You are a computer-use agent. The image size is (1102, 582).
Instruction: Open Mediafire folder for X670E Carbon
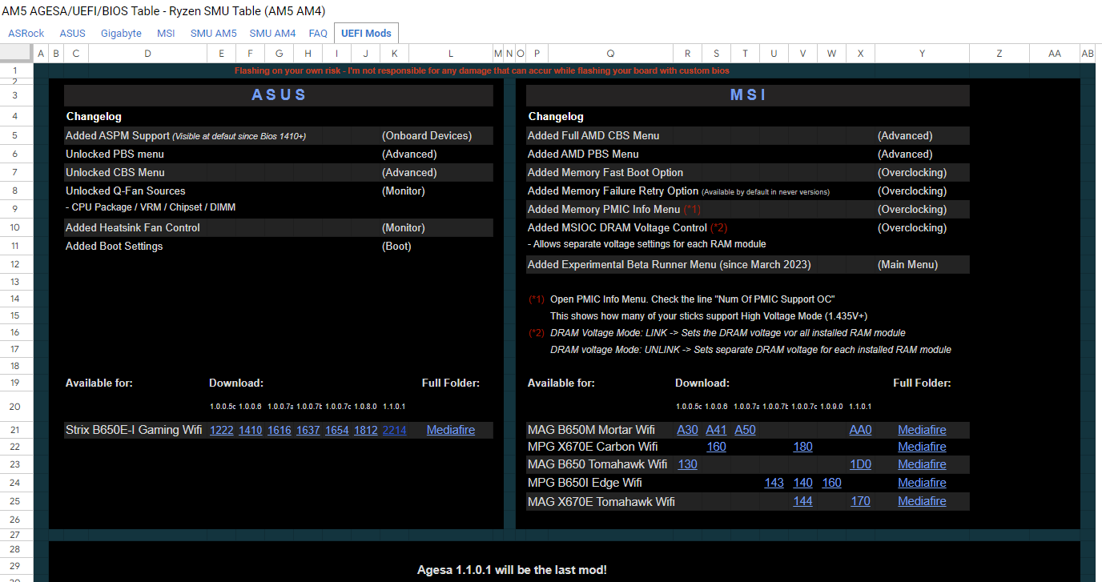pos(922,447)
